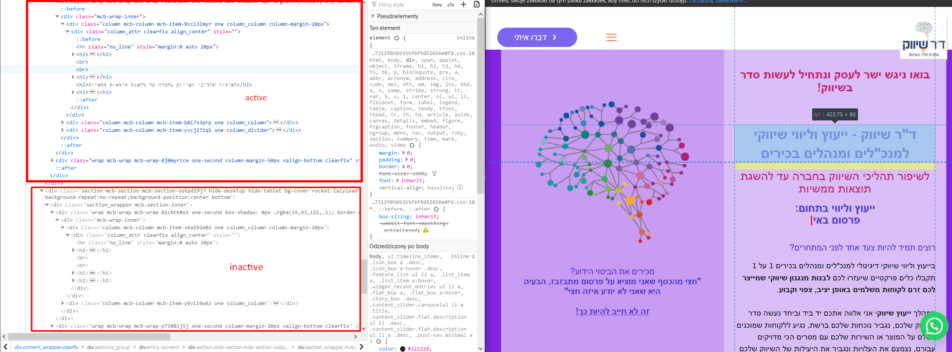Click markup horizontal scrollbar left arrow
The image size is (952, 352).
coord(4,336)
